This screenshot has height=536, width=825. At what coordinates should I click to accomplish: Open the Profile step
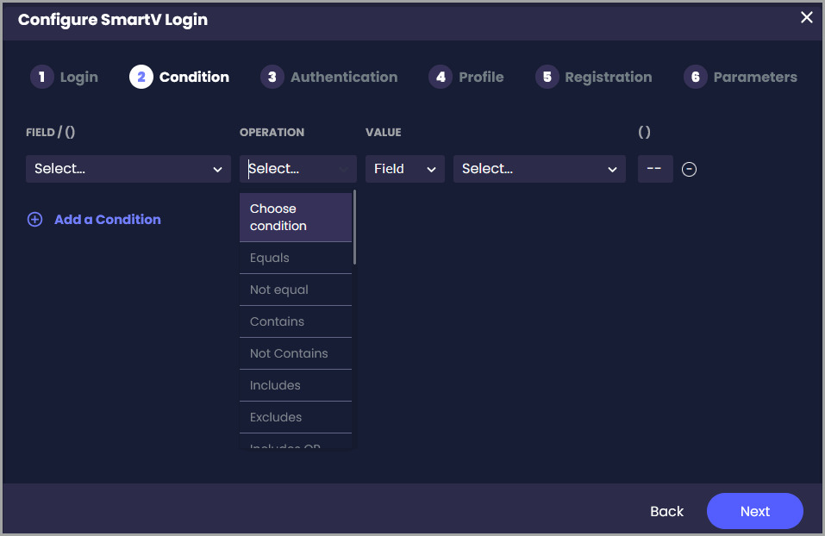tap(466, 77)
